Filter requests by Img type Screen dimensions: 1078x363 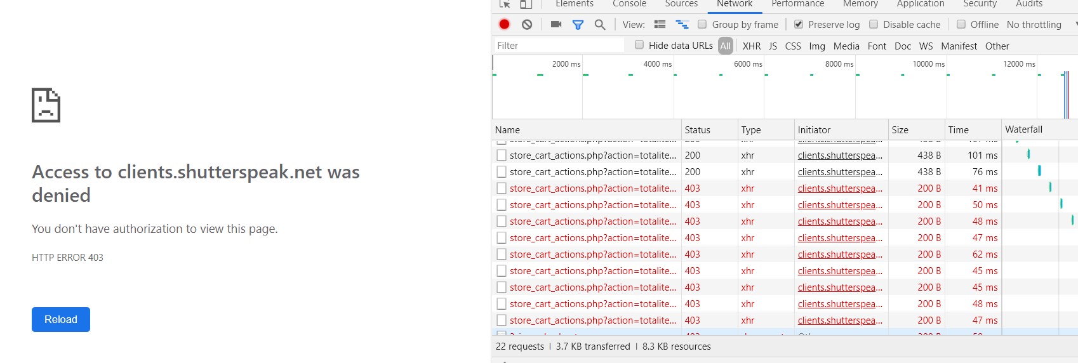point(817,46)
